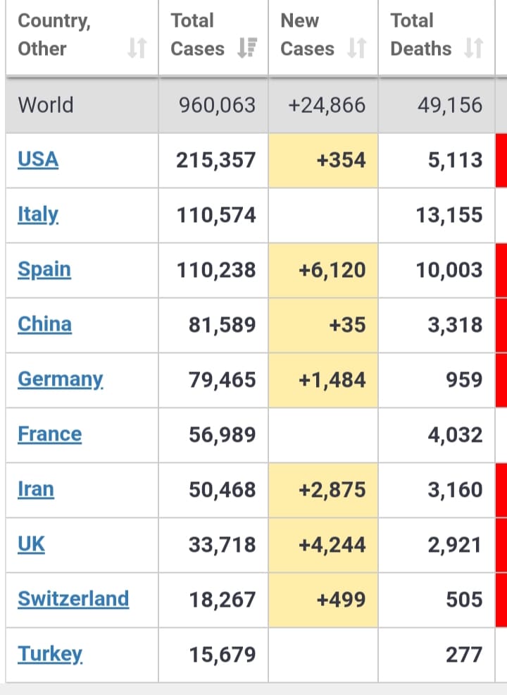Sort by Total Deaths arrows icon
This screenshot has height=695, width=507.
[473, 49]
